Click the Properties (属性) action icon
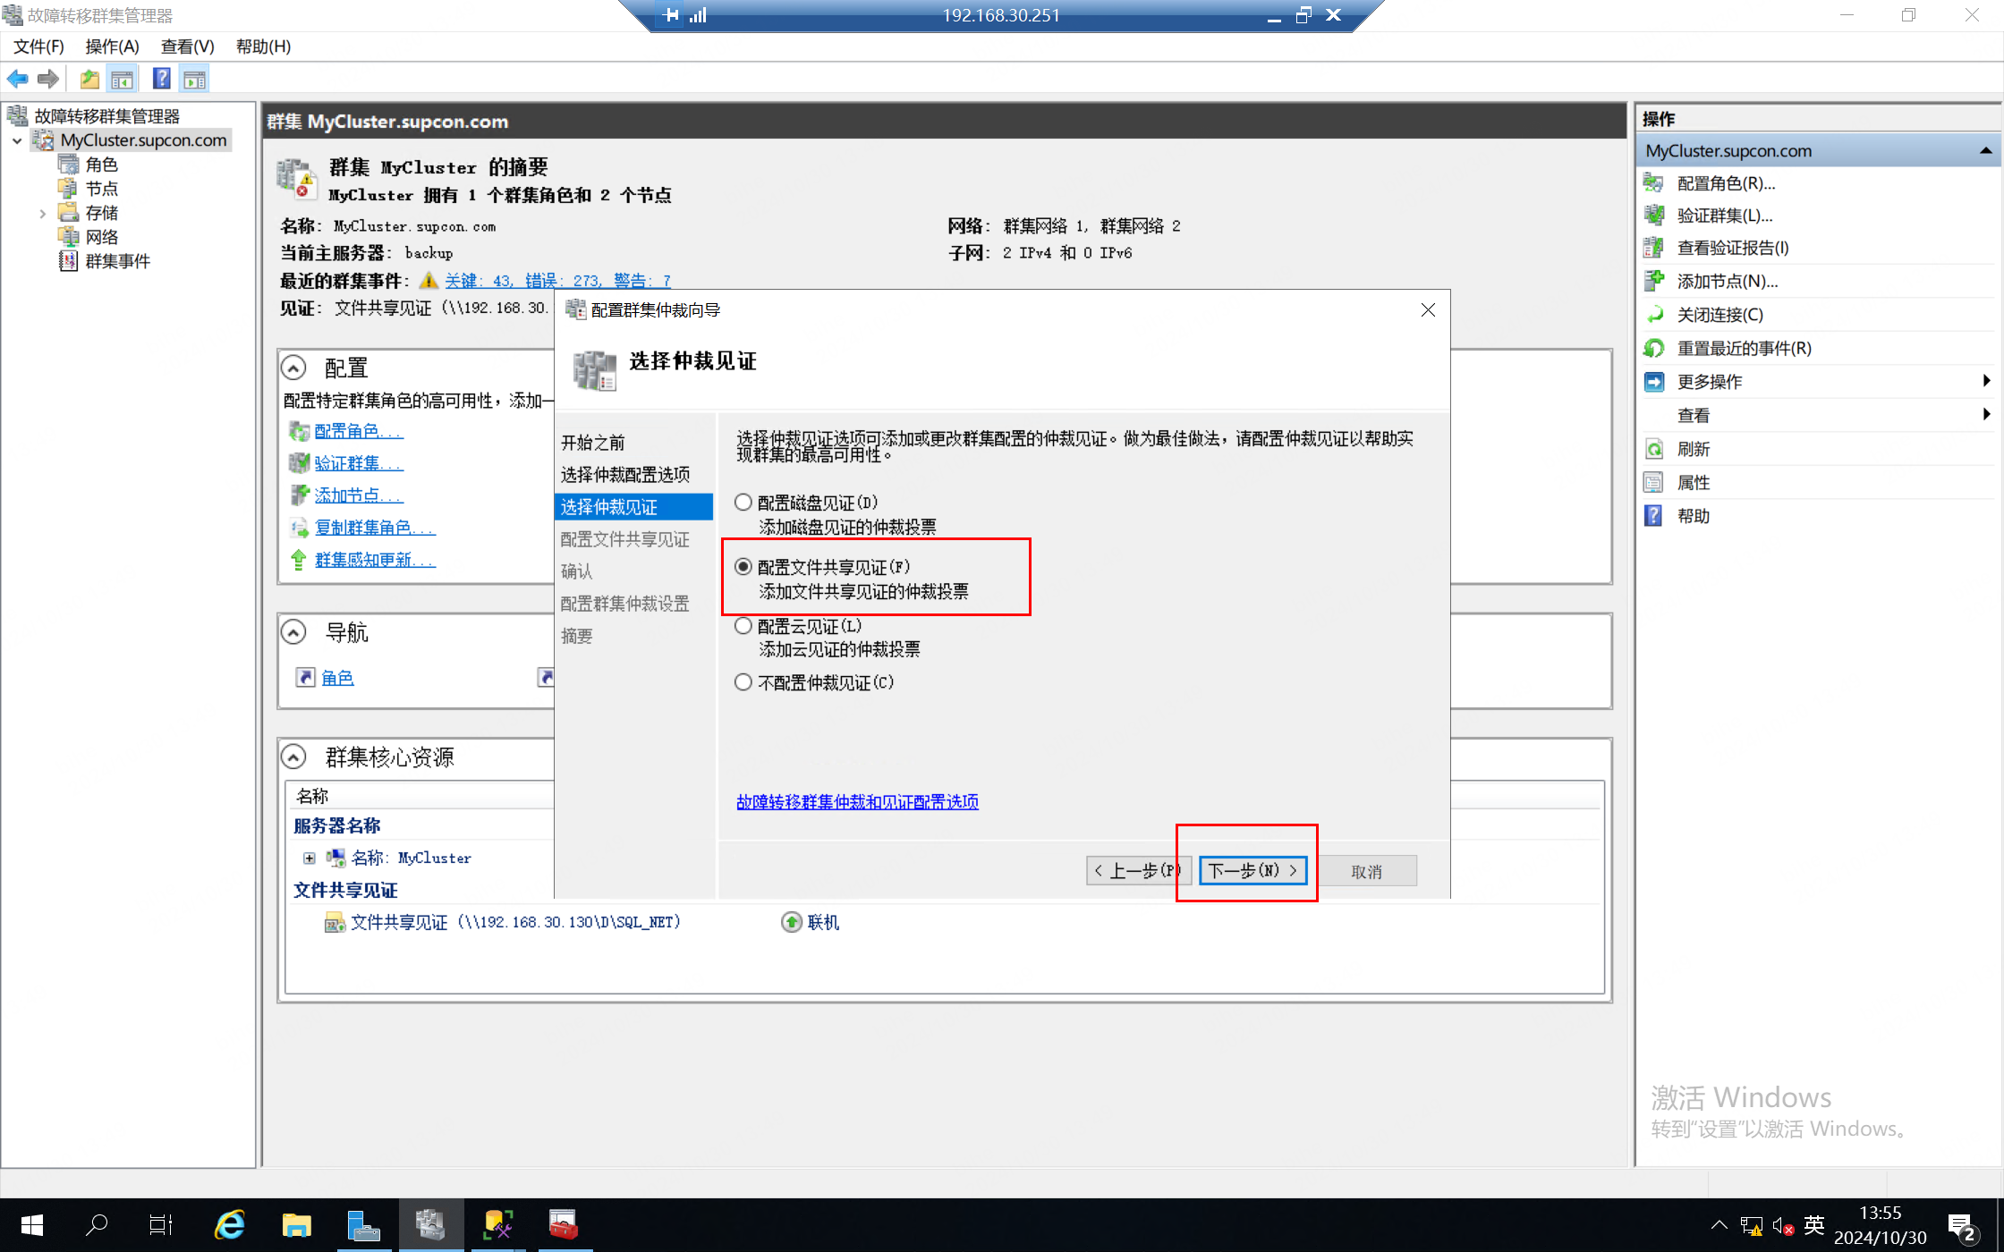The height and width of the screenshot is (1252, 2004). [1654, 483]
